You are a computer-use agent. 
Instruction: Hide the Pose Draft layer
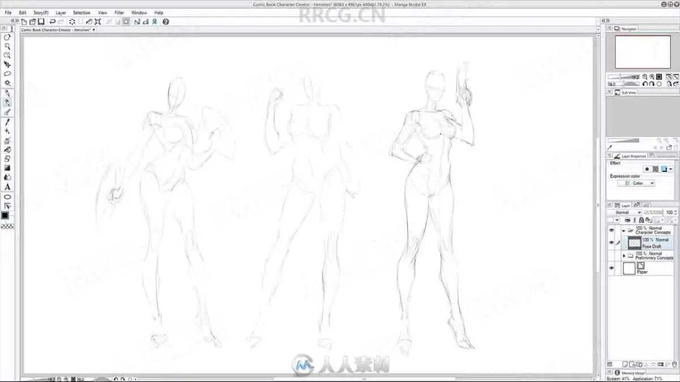coord(611,242)
